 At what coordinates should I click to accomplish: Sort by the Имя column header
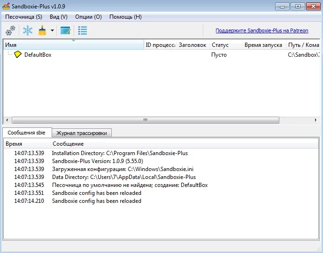(x=74, y=45)
